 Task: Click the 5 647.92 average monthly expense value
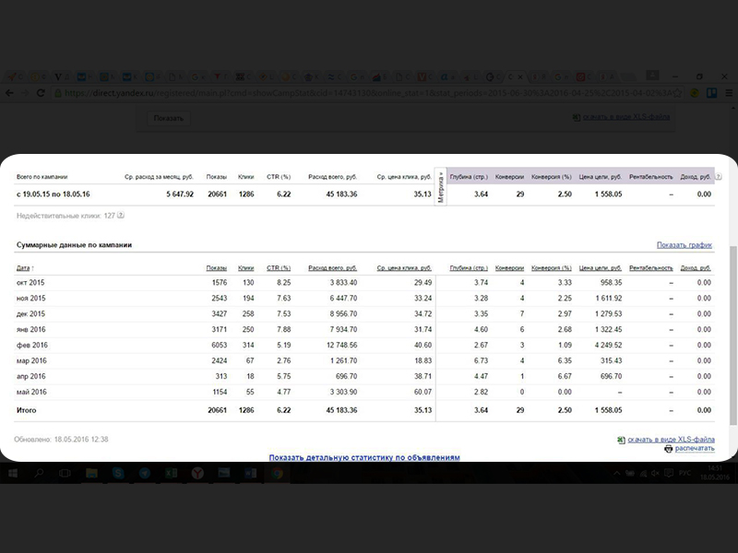180,194
